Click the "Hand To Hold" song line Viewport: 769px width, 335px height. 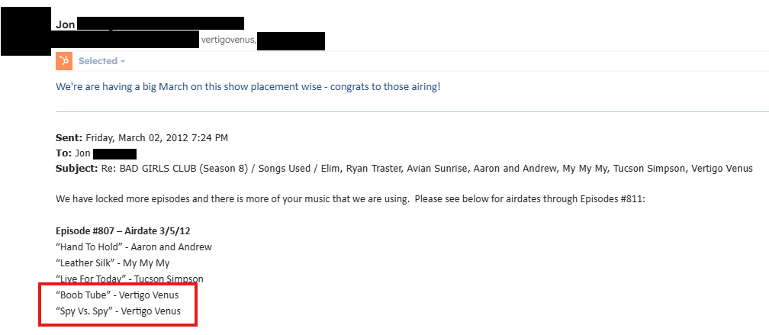pyautogui.click(x=134, y=246)
